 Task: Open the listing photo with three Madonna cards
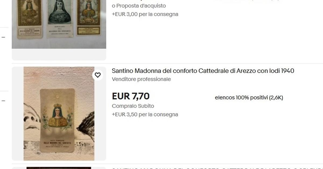(59, 24)
